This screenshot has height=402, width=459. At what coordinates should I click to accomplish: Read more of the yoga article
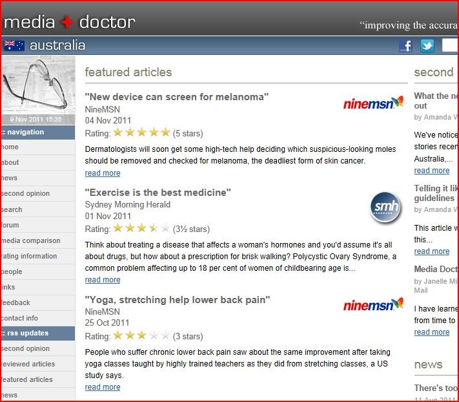[103, 387]
